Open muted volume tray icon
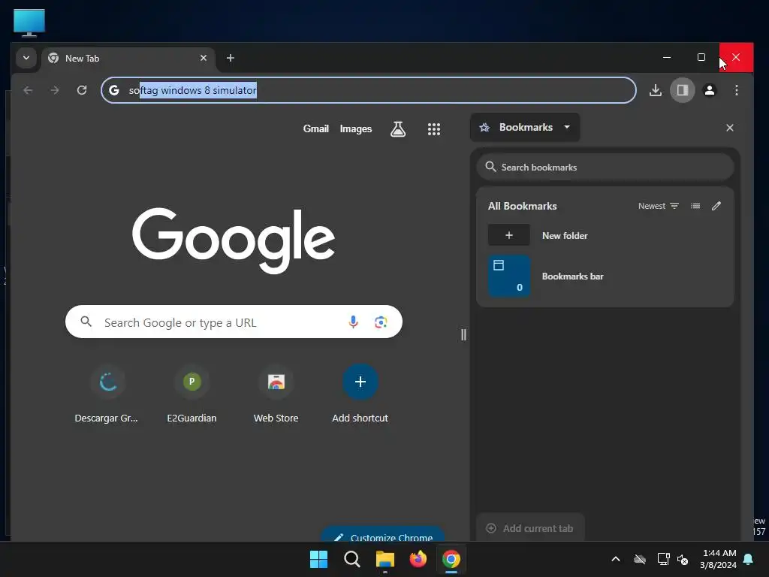This screenshot has height=577, width=769. (682, 559)
